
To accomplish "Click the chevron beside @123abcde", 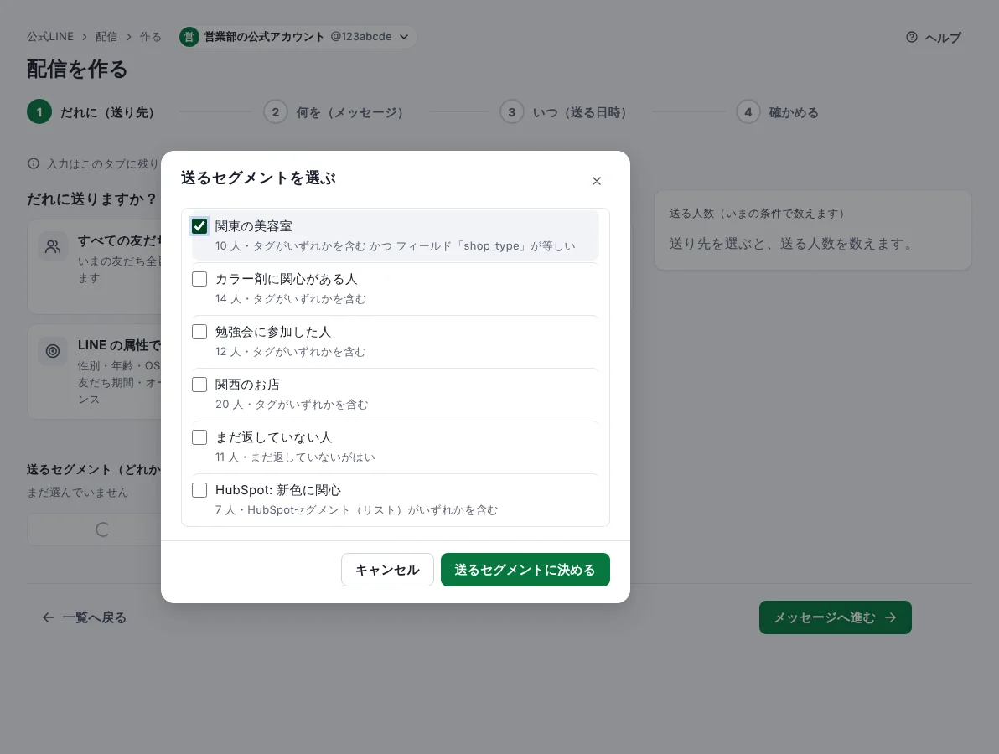I will (404, 37).
